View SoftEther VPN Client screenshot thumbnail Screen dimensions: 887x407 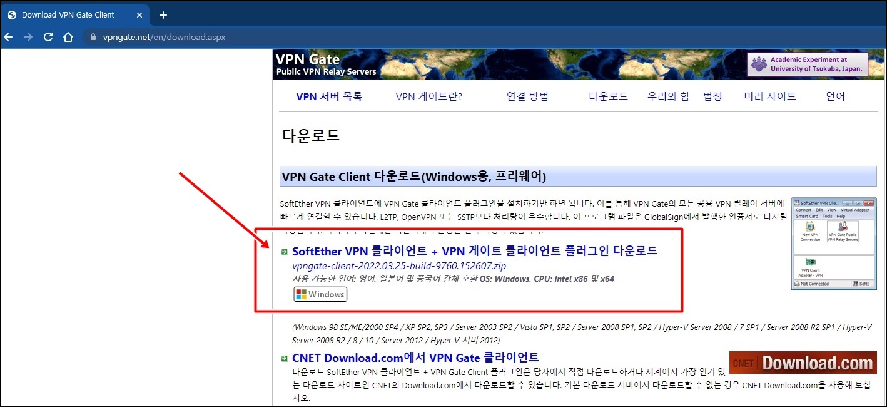pyautogui.click(x=834, y=244)
